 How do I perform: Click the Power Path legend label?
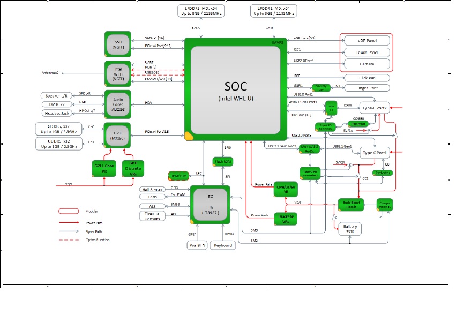[94, 223]
